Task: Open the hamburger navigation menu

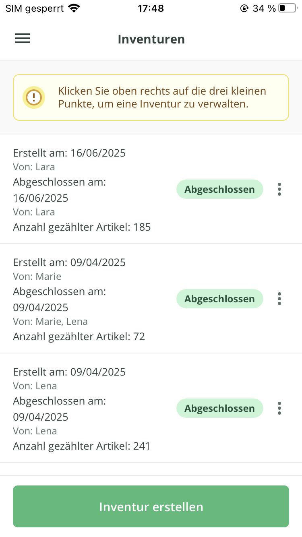Action: point(23,39)
